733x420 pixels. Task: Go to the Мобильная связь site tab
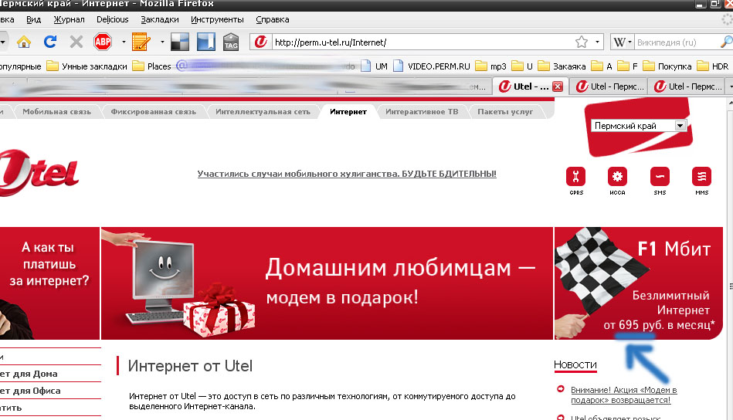click(x=56, y=112)
